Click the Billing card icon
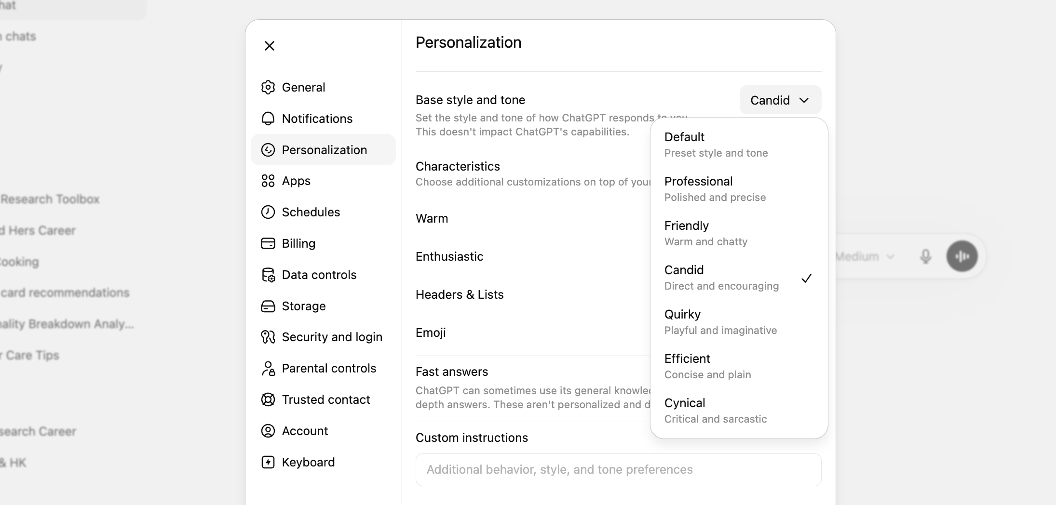This screenshot has width=1056, height=505. coord(268,243)
